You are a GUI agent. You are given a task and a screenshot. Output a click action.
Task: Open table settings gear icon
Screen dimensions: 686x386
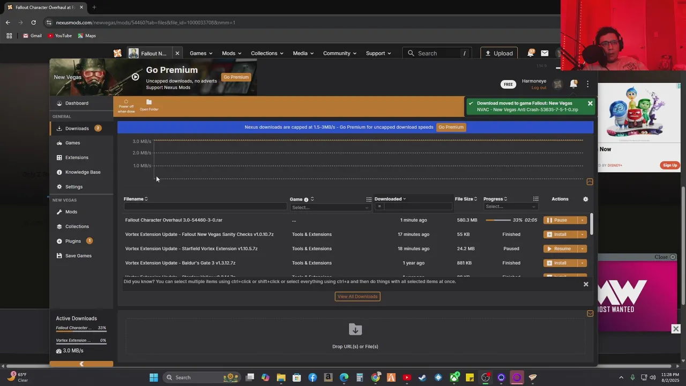(586, 199)
